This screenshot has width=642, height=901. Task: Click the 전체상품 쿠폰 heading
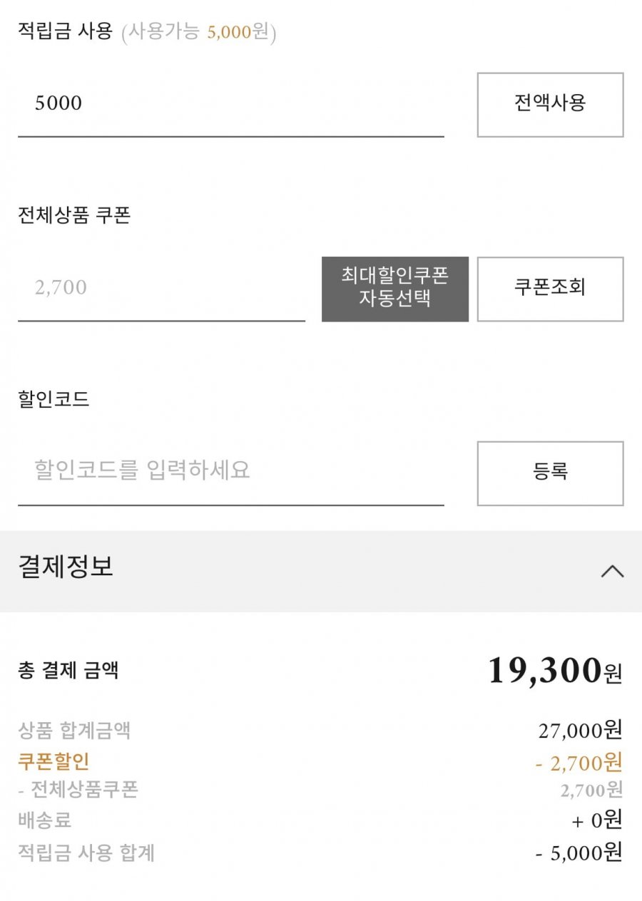click(x=74, y=216)
